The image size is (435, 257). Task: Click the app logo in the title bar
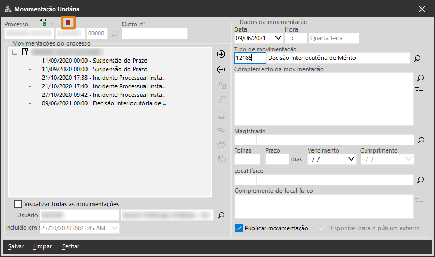8,9
